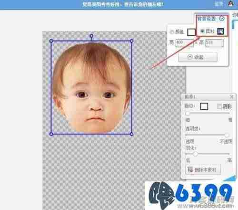
Task: Click the 高 height input field
Action: (214, 43)
